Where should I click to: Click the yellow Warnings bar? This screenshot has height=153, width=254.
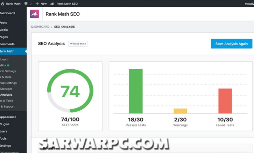coord(180,111)
